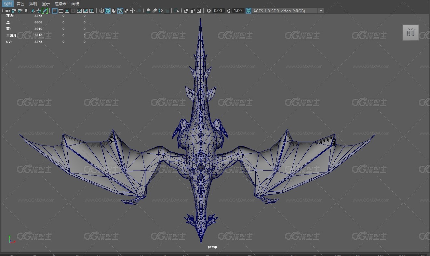Screen dimensions: 430x256
Task: Click the 边 count 6606
Action: coord(38,22)
